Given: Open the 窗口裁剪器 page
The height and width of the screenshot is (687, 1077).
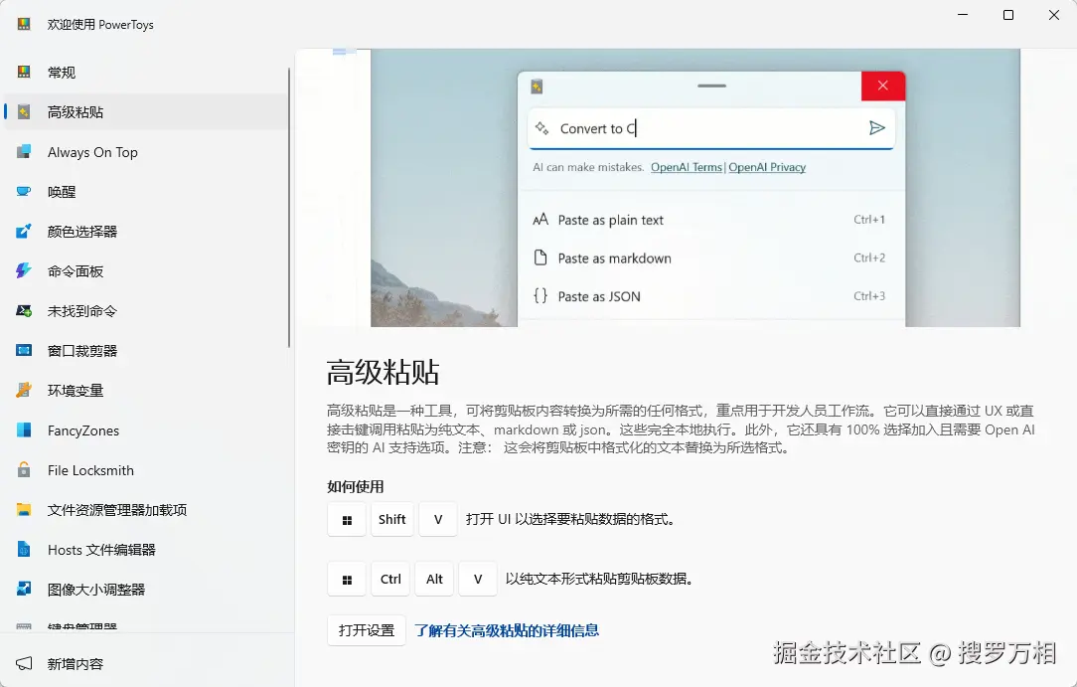Looking at the screenshot, I should point(146,351).
